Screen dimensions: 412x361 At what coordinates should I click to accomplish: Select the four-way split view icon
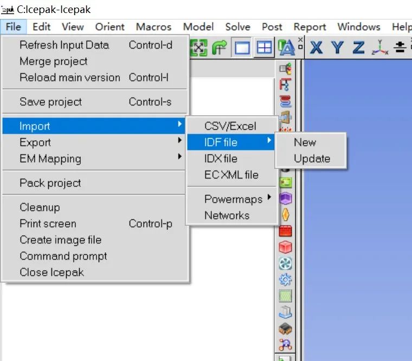[x=264, y=48]
